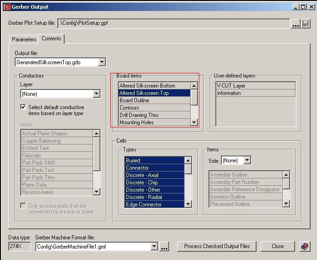
Task: Click Plane Data conductor item
Action: click(x=57, y=184)
